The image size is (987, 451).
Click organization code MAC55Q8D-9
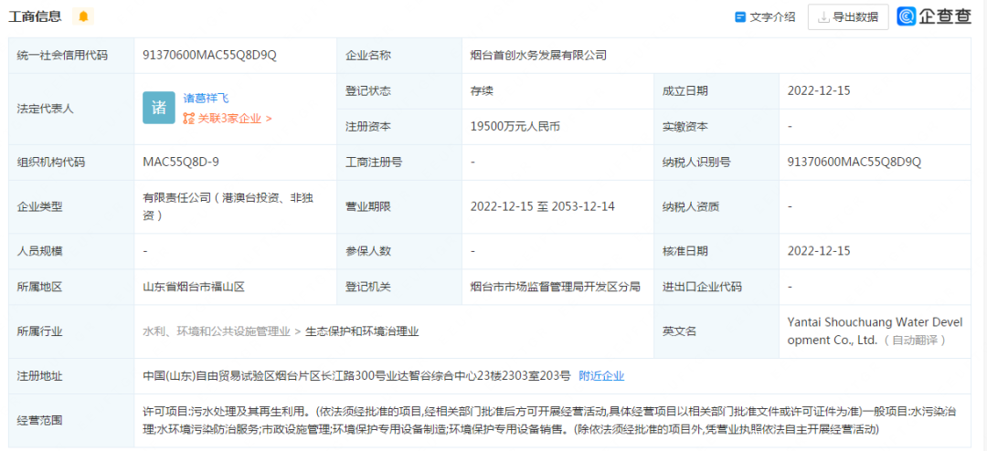[181, 163]
